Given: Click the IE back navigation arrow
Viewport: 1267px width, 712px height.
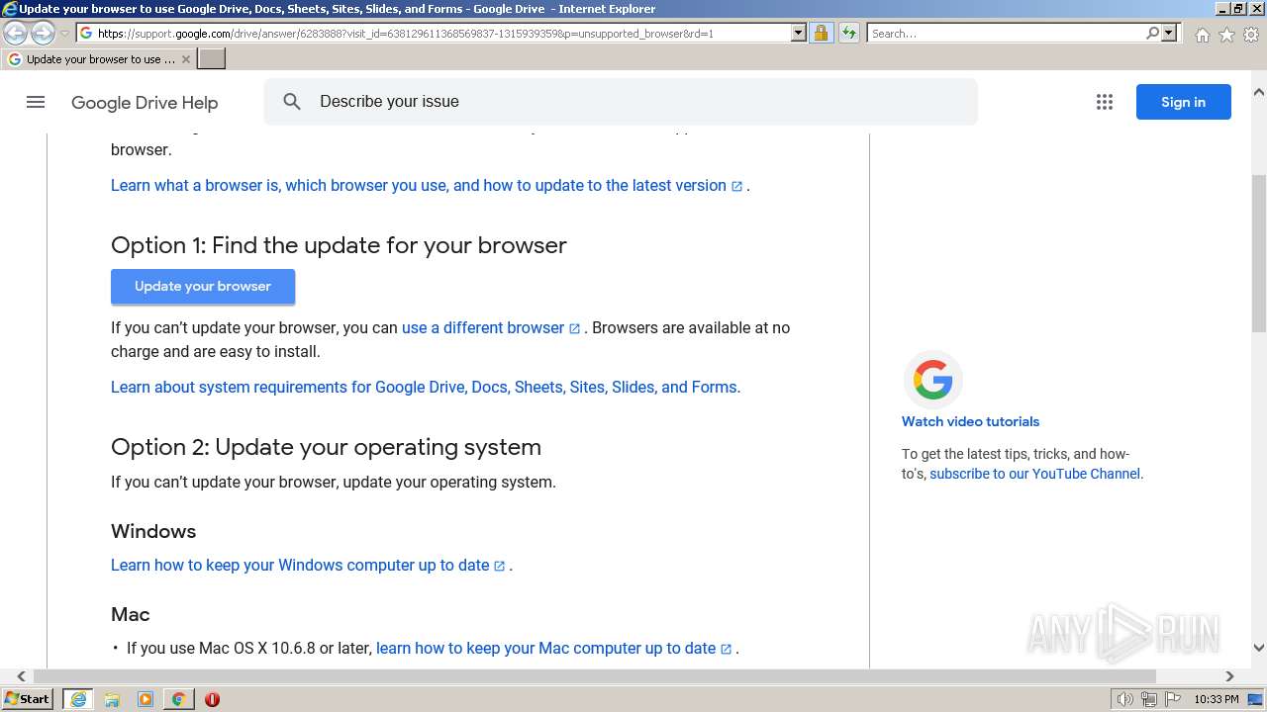Looking at the screenshot, I should (x=16, y=34).
